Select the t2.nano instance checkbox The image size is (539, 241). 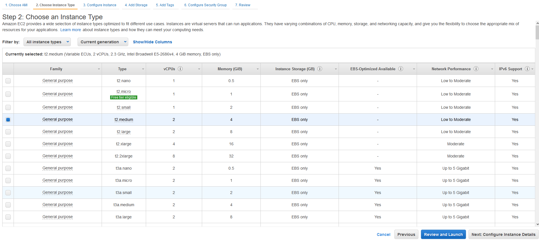tap(8, 81)
